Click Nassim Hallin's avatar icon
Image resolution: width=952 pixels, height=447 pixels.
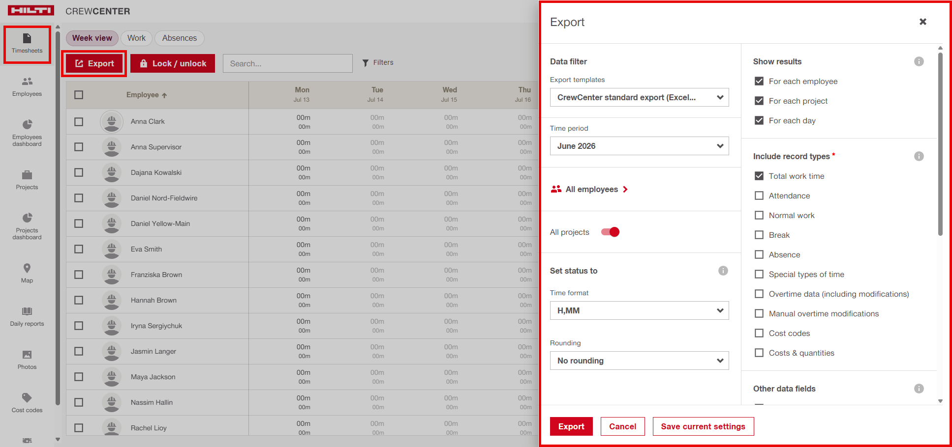coord(112,402)
